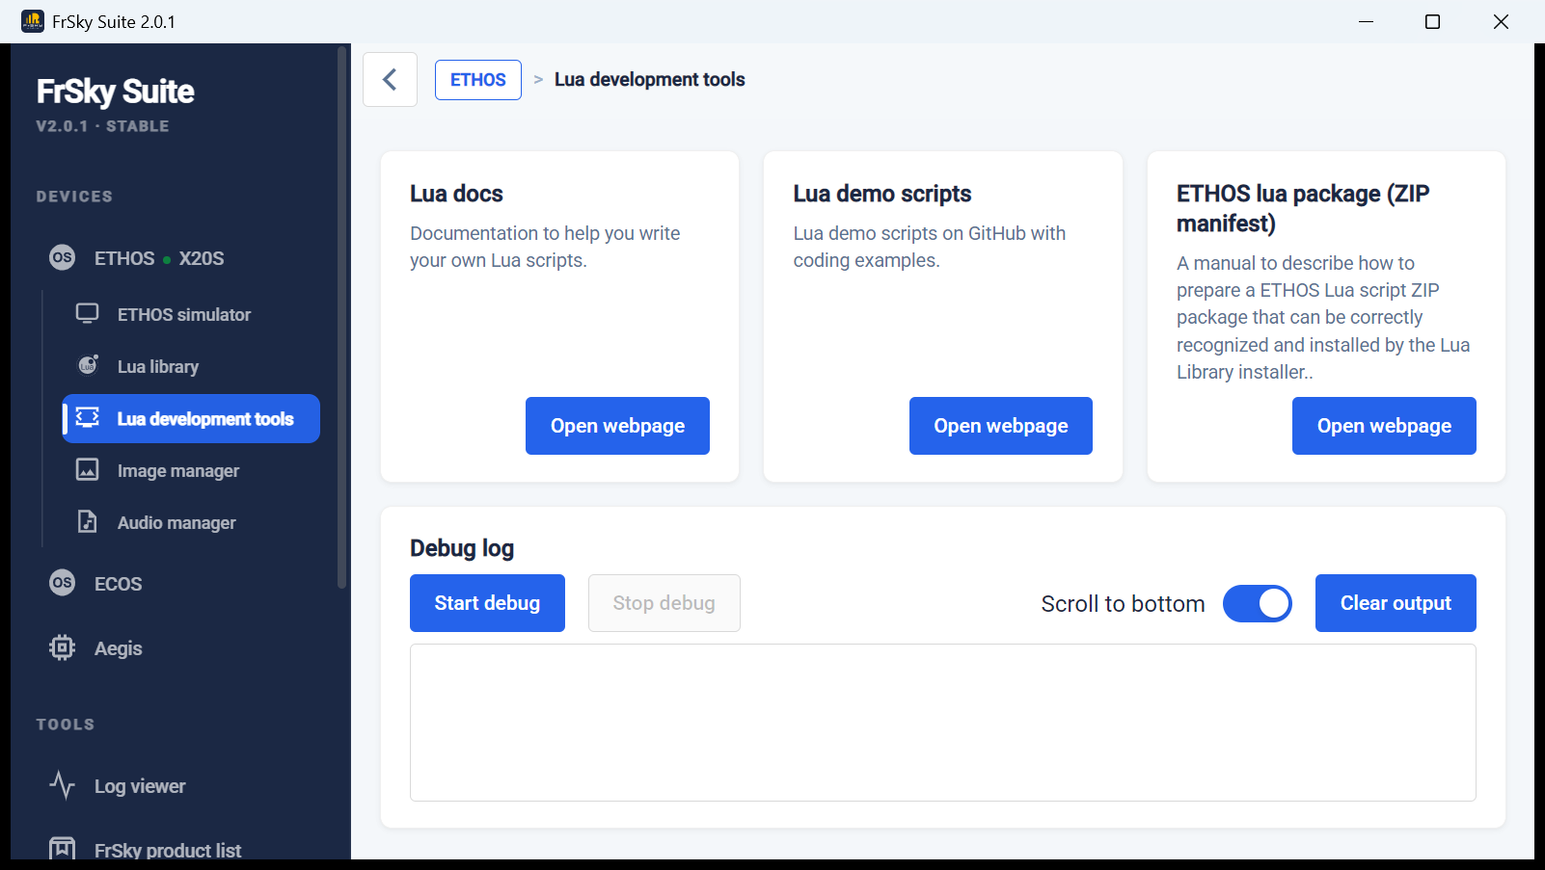Clear the debug log output

pyautogui.click(x=1396, y=603)
